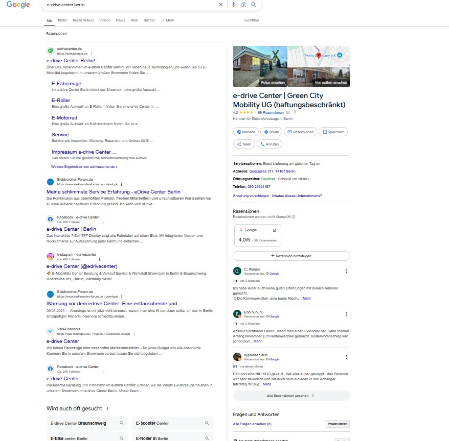
Task: Switch to the Bilder tab
Action: (62, 20)
